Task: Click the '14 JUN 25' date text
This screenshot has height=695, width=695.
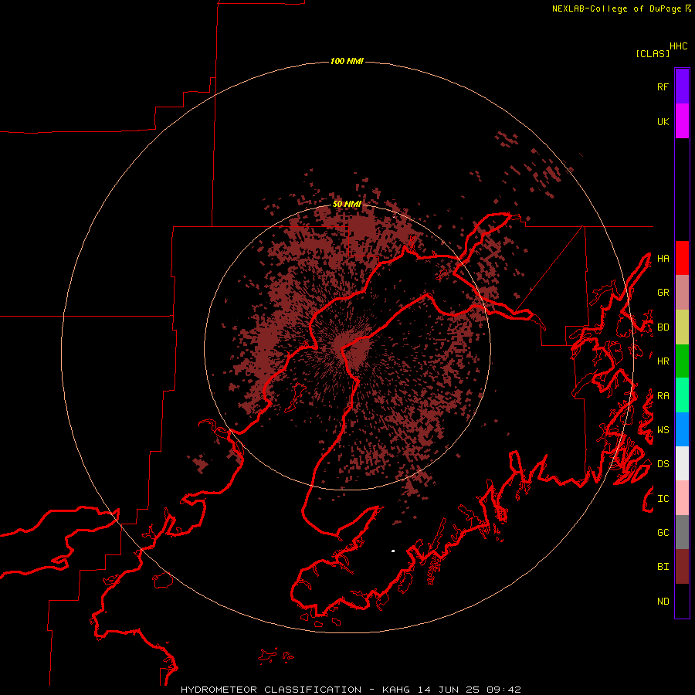Action: 448,690
